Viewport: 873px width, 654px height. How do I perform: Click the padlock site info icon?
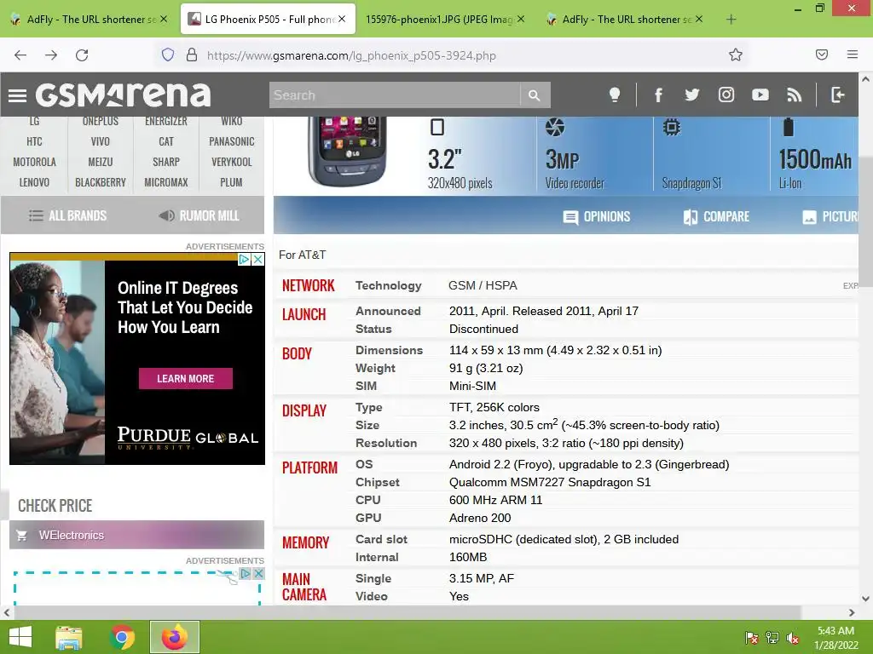click(x=192, y=54)
